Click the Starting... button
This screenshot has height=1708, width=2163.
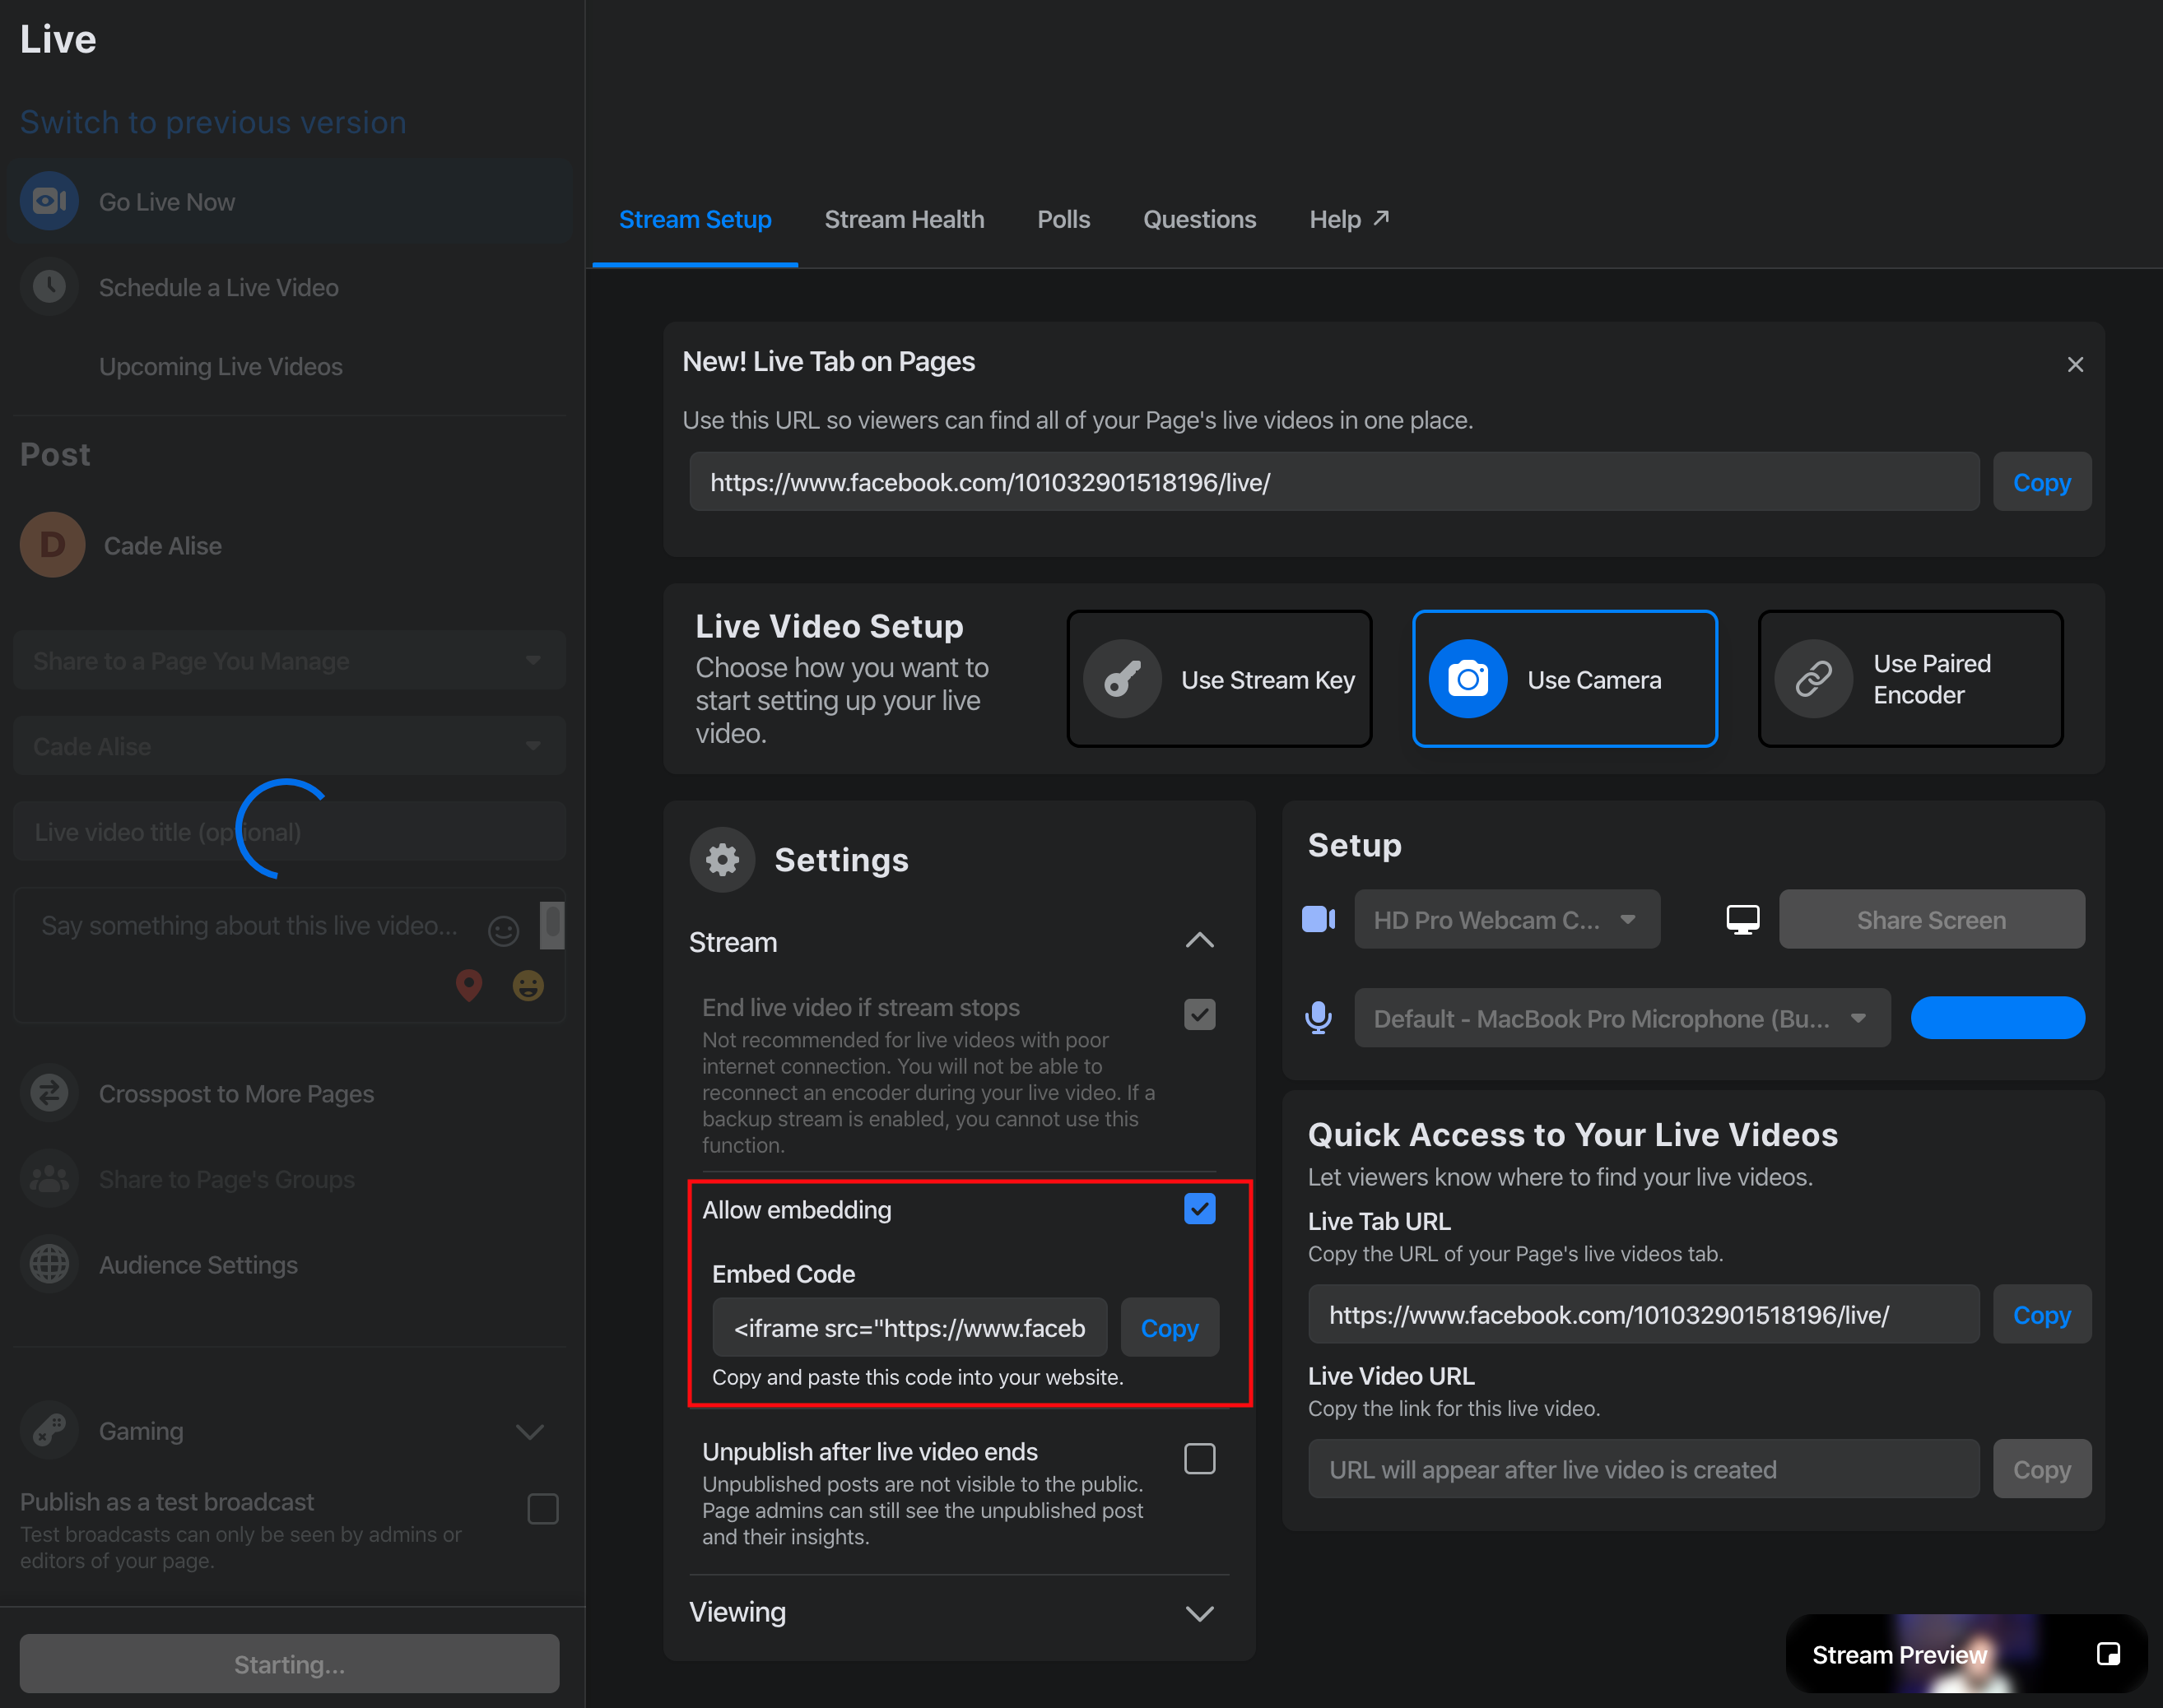(x=289, y=1663)
